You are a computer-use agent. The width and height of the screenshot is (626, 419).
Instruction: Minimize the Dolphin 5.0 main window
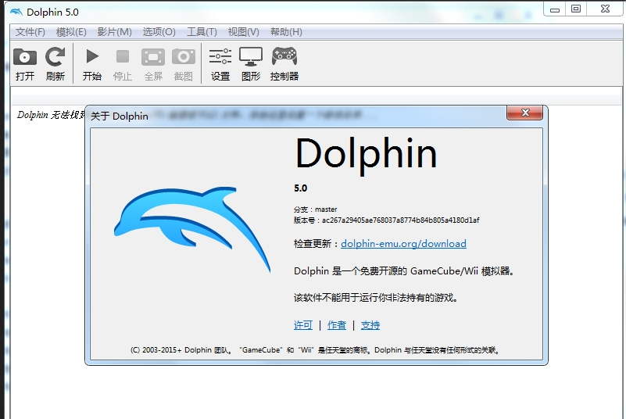tap(555, 9)
